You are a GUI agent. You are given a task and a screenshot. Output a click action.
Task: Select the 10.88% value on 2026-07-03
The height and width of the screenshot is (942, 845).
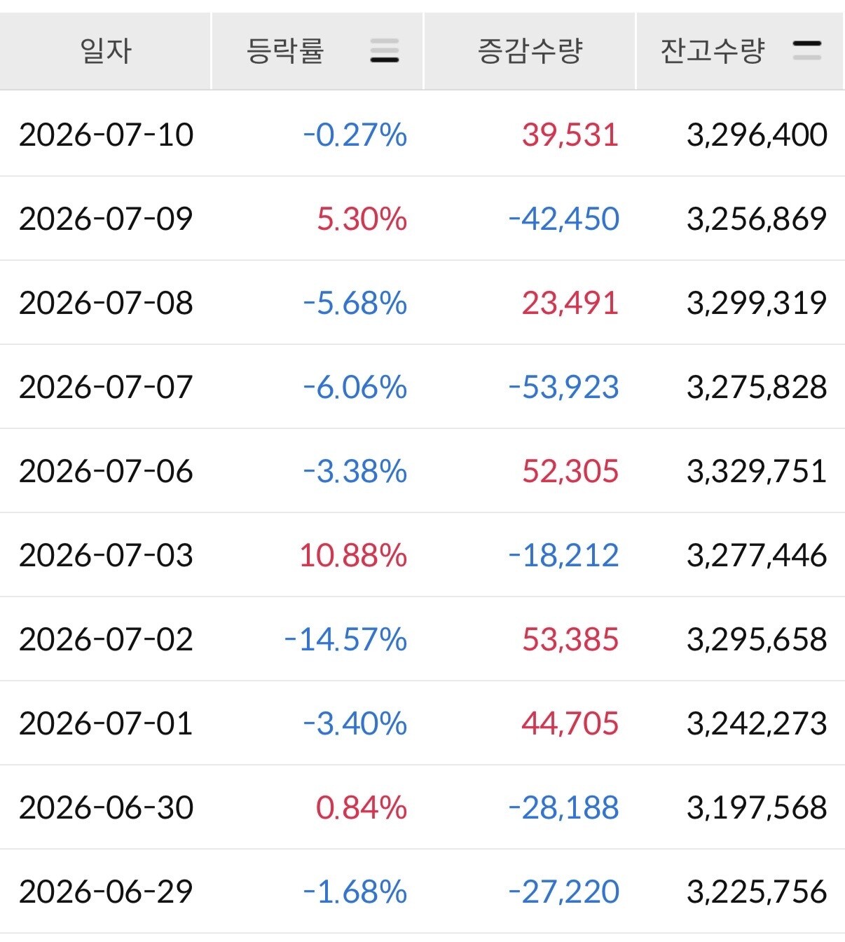click(353, 555)
